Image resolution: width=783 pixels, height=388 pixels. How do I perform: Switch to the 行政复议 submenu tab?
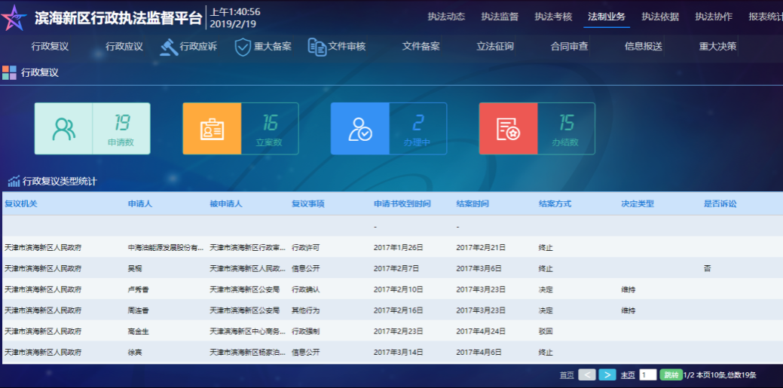50,47
